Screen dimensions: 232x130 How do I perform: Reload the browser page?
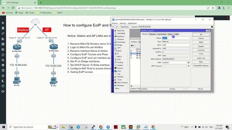pos(13,8)
